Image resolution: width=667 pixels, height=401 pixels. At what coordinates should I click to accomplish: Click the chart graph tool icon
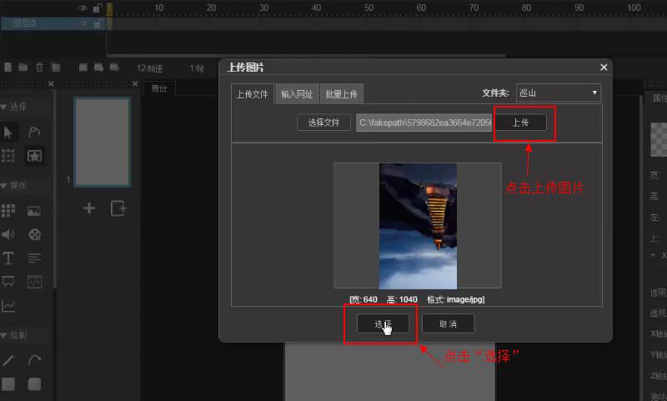click(8, 306)
